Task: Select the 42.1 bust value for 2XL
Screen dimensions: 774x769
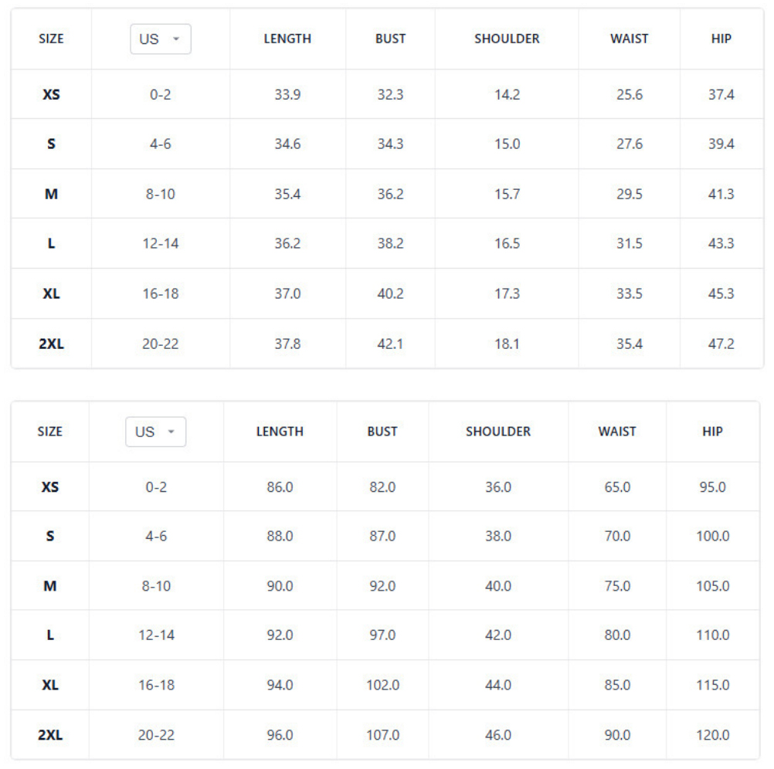Action: click(x=390, y=344)
